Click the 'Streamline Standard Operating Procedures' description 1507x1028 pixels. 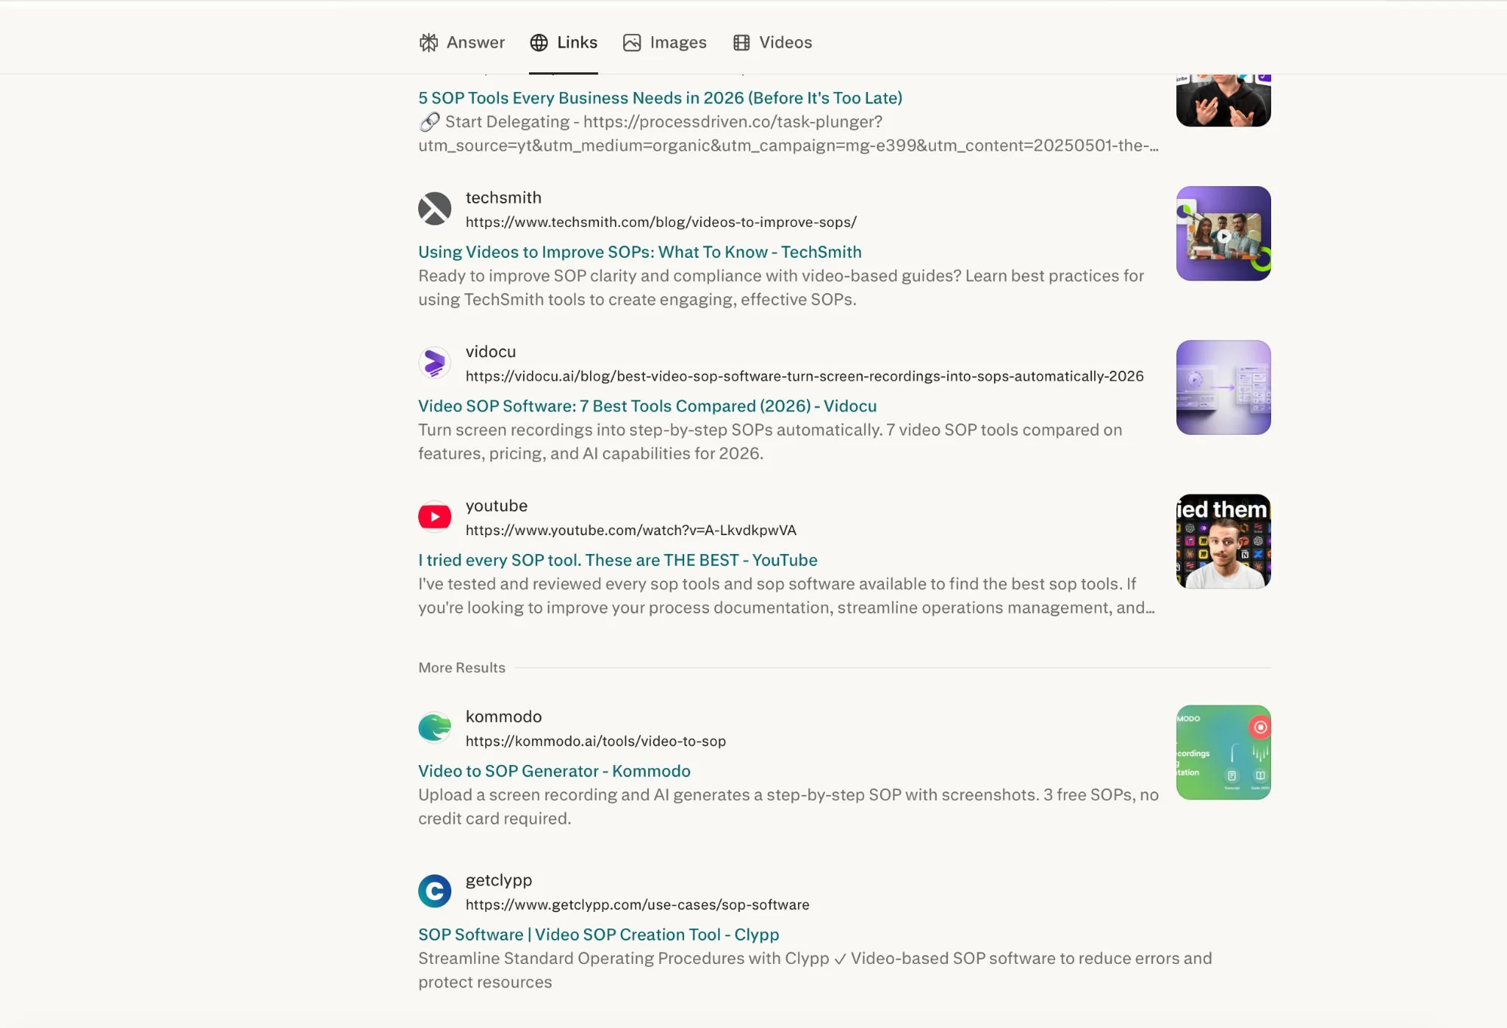815,970
